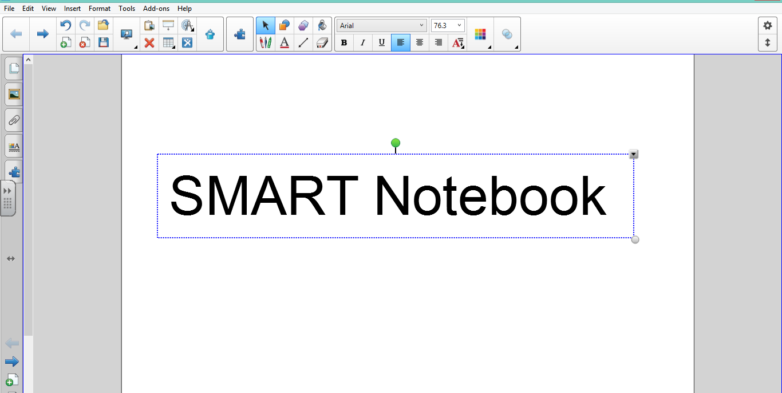This screenshot has width=782, height=393.
Task: Select the Lines tool
Action: tap(303, 42)
